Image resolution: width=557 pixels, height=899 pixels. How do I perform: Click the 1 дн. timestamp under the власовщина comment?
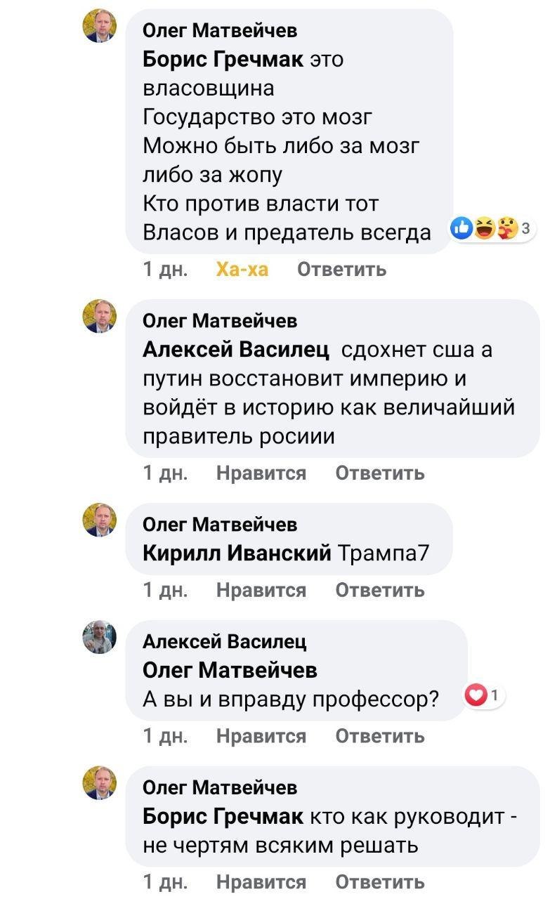click(165, 269)
